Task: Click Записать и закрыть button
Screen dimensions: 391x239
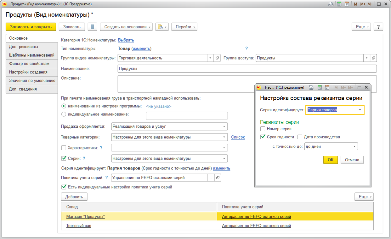Action: click(x=31, y=27)
